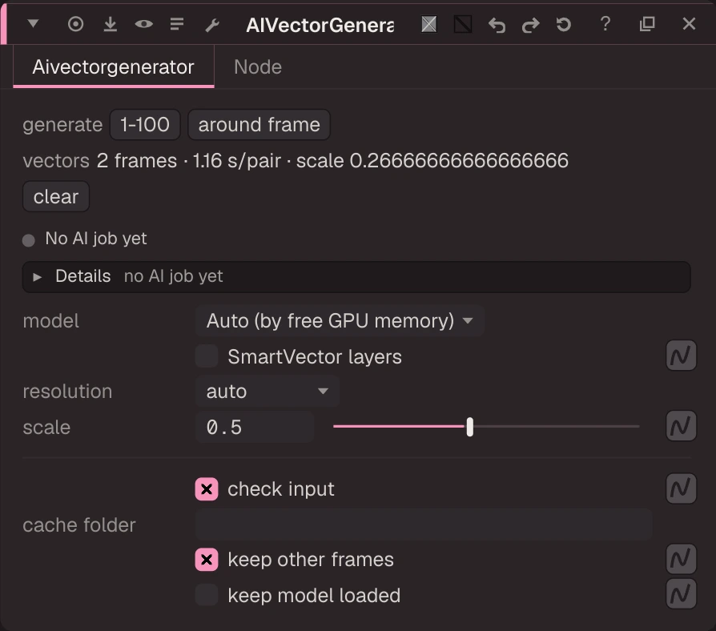
Task: Click the vectors info text '2 frames'
Action: (136, 161)
